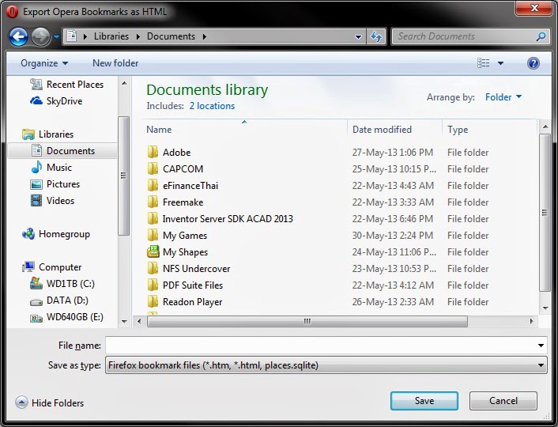Image resolution: width=558 pixels, height=427 pixels.
Task: Select the Adobe folder icon
Action: pos(153,152)
